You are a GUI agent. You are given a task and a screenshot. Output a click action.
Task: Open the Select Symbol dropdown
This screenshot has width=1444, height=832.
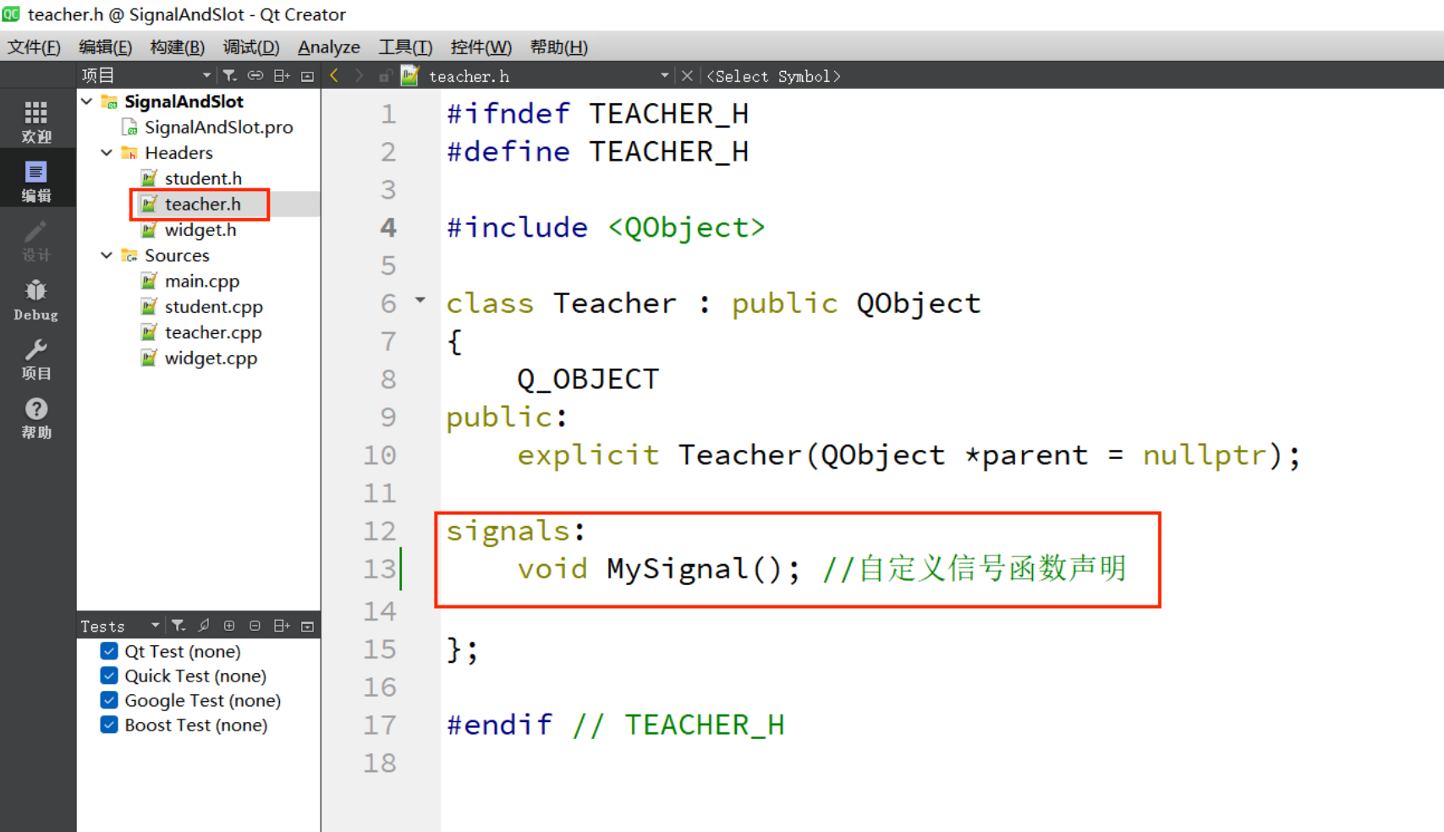pyautogui.click(x=773, y=76)
